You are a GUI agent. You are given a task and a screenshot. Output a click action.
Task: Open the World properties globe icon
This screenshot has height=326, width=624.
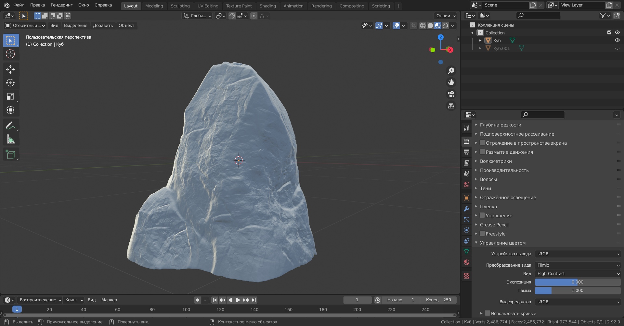coord(466,184)
